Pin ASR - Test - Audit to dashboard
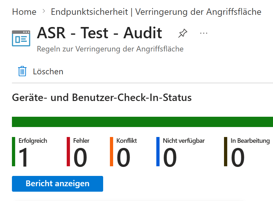273x201 pixels. (183, 33)
